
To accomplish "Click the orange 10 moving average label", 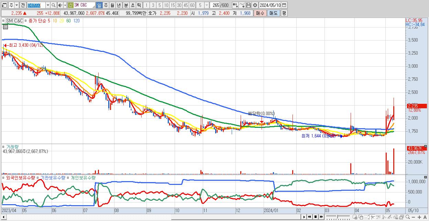I will pyautogui.click(x=55, y=21).
